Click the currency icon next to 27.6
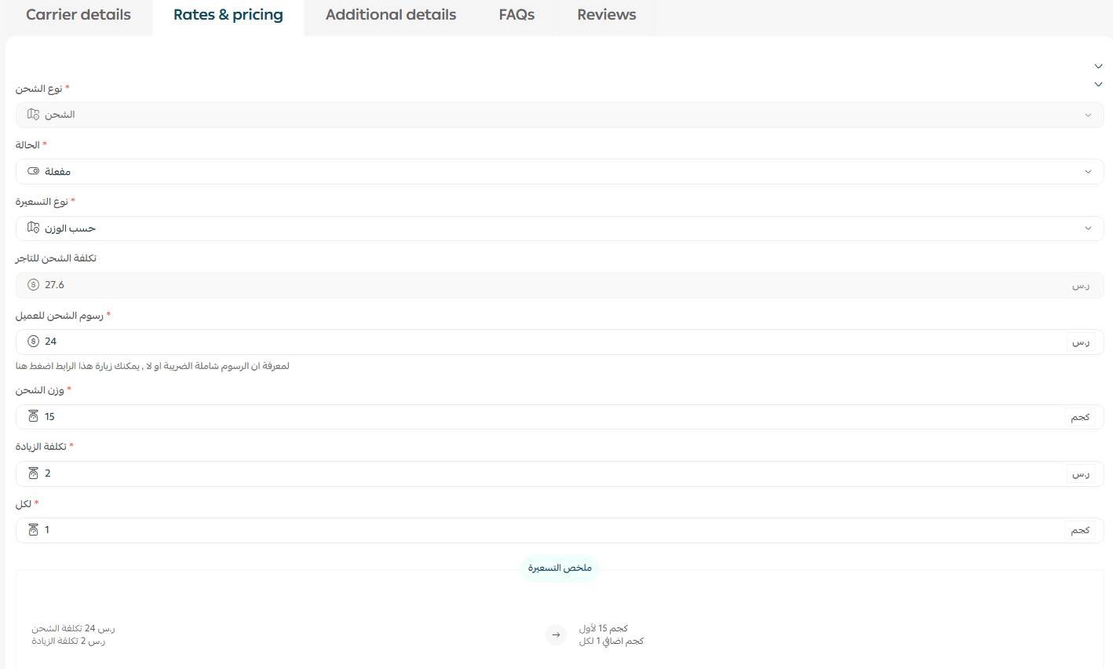 [33, 285]
